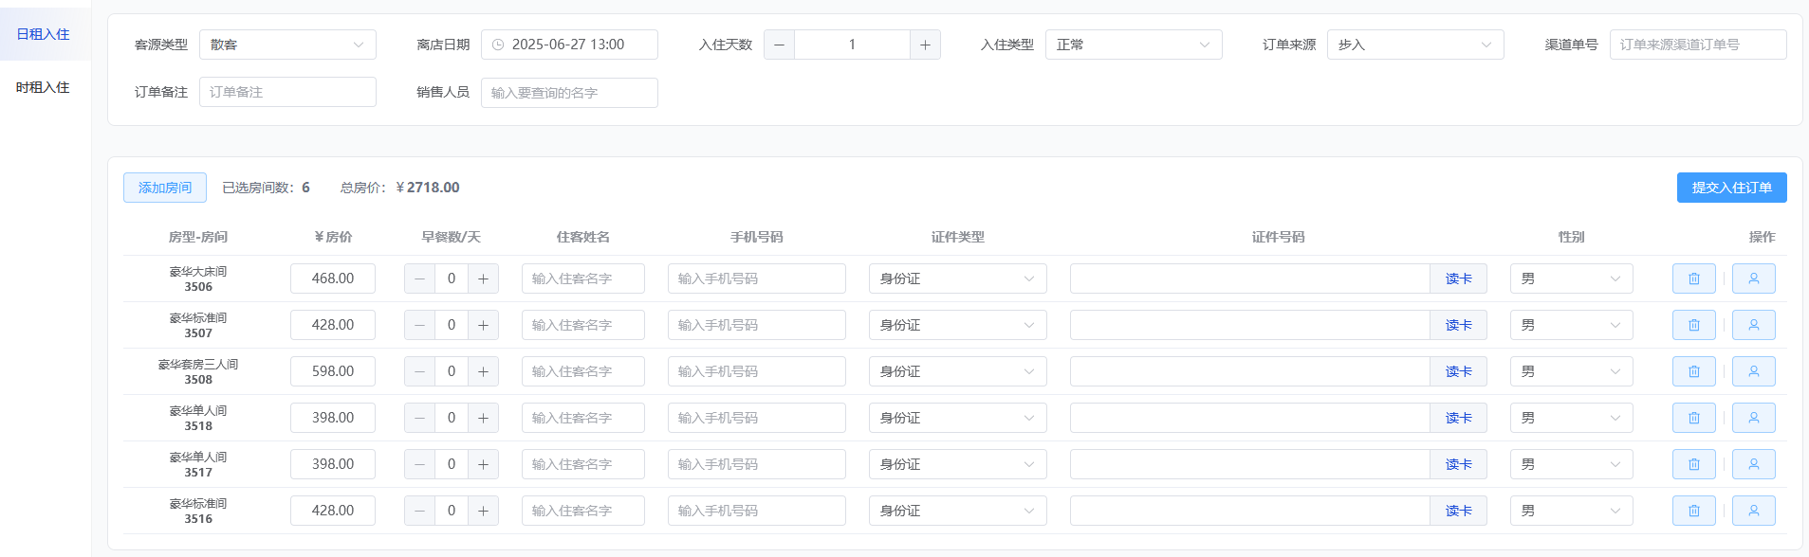Screen dimensions: 1809x557
Task: Open 性别 dropdown for room 3507
Action: [1572, 325]
